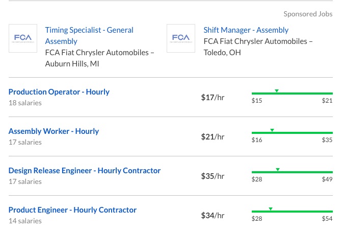Viewport: 343px width, 232px height.
Task: Click Assembly Worker salary range bar
Action: pos(292,133)
